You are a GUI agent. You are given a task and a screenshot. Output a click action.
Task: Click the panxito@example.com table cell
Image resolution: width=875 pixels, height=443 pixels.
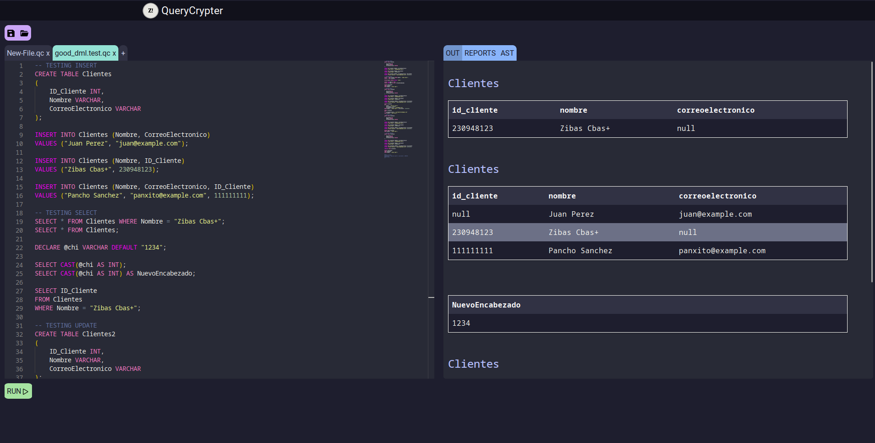(722, 250)
